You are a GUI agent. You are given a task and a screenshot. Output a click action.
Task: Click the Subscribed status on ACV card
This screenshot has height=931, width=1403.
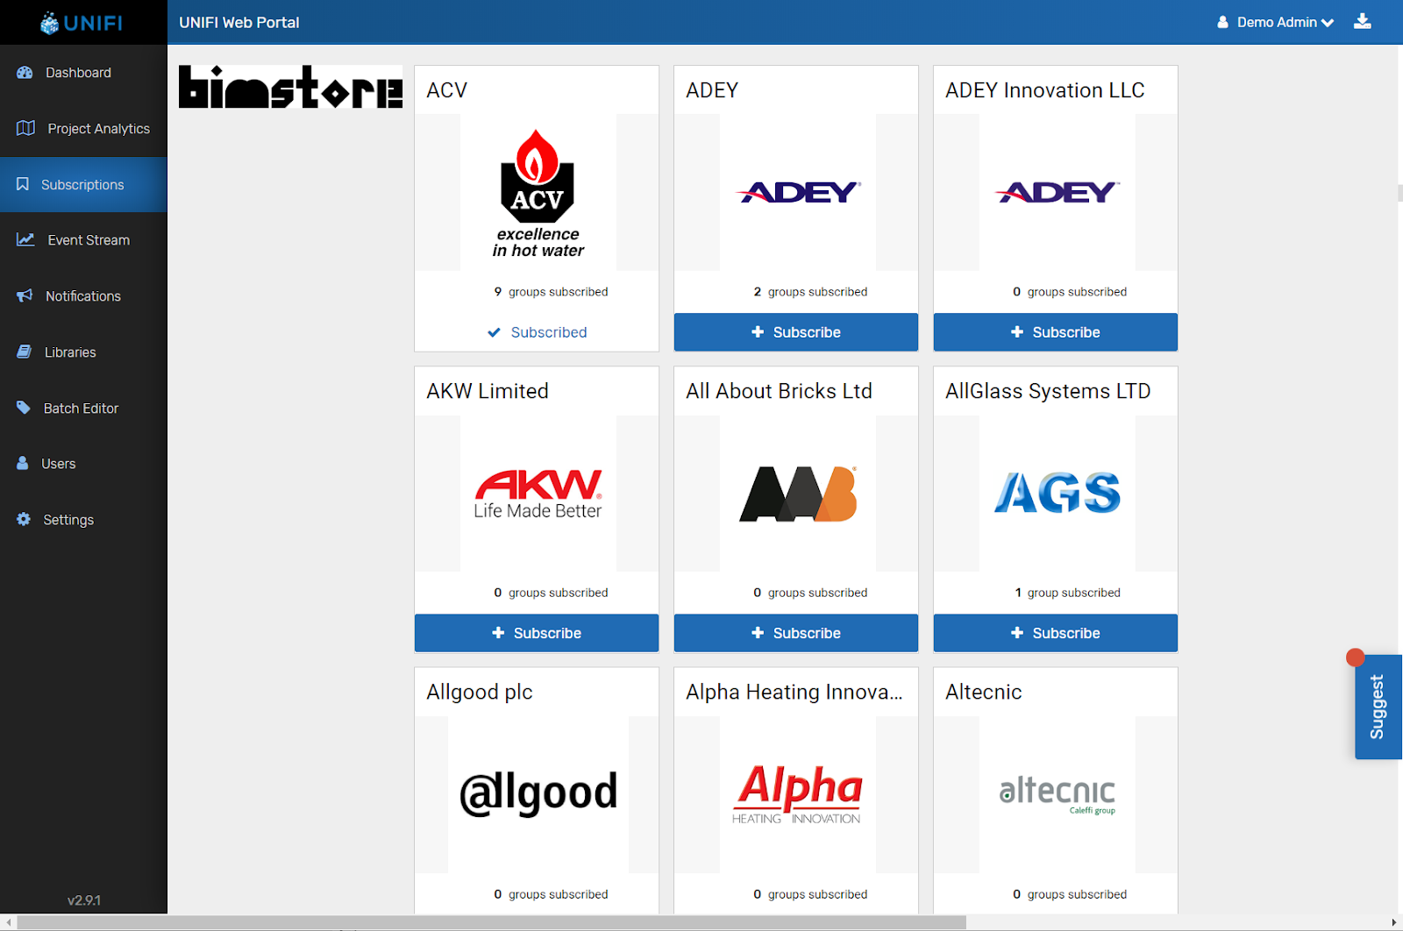point(537,332)
